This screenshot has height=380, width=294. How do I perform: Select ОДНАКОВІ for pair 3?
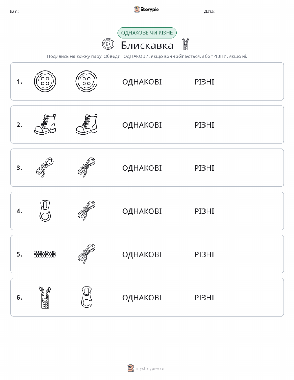click(x=142, y=168)
